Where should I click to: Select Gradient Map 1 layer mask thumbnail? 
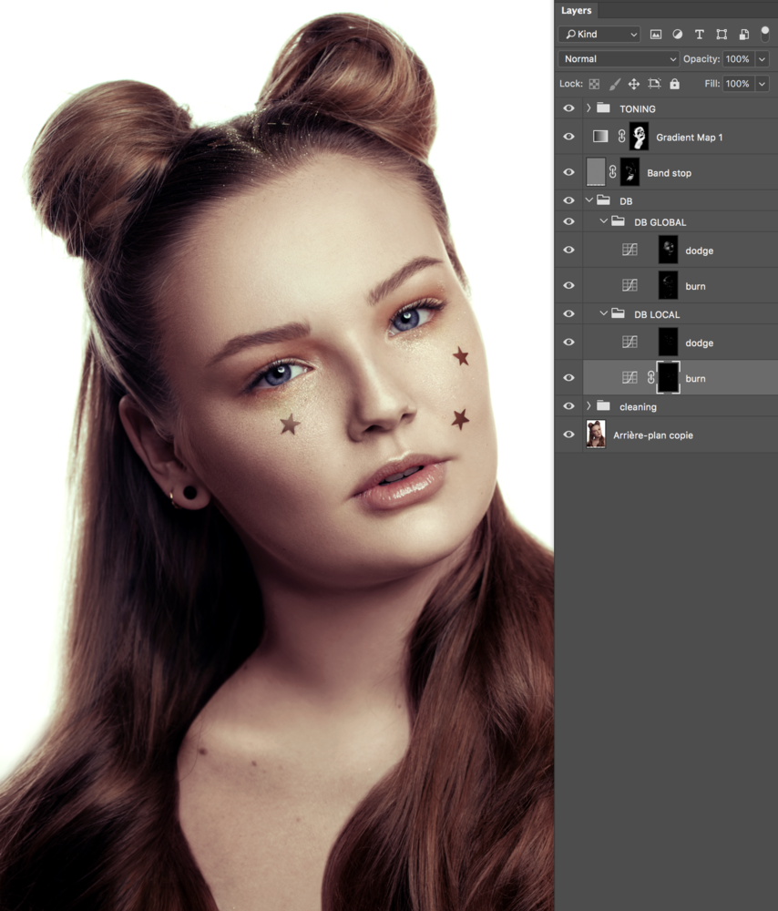(x=640, y=137)
